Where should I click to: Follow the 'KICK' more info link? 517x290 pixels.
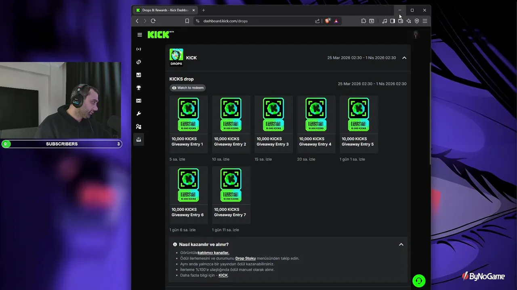[x=223, y=275]
